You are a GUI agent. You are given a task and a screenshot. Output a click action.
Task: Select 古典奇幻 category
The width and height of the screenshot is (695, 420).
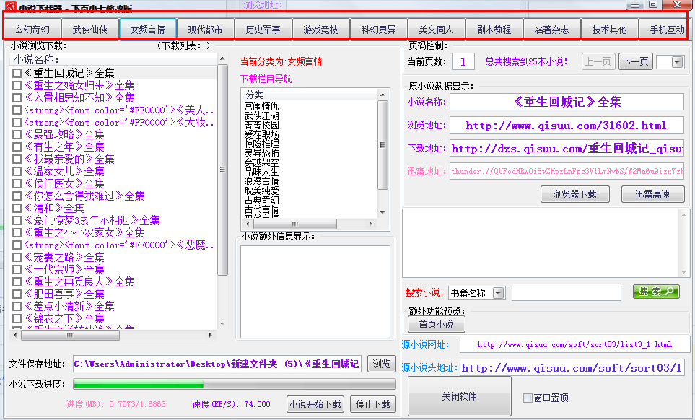click(x=261, y=200)
